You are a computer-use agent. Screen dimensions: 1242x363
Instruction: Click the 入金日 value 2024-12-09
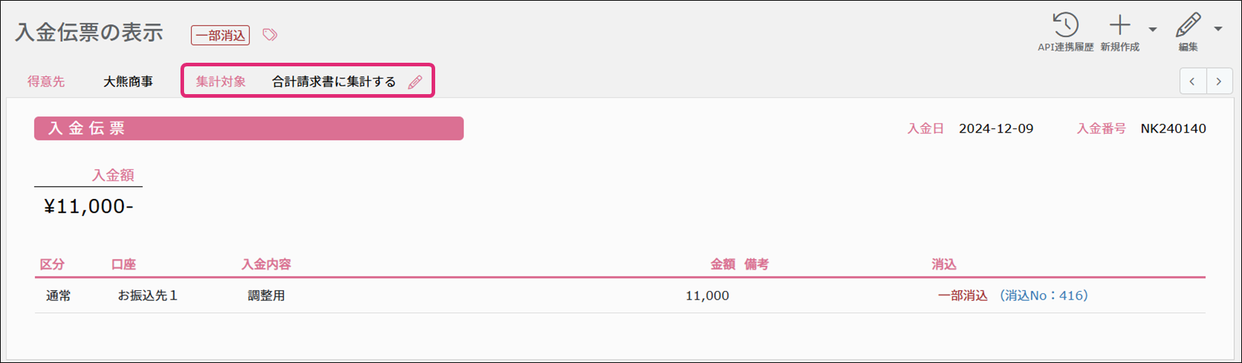pos(996,128)
